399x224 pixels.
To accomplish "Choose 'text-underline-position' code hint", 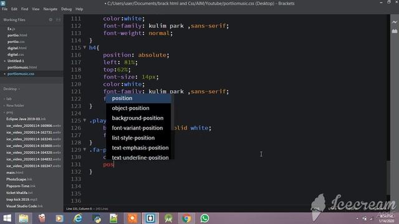I will pyautogui.click(x=138, y=157).
